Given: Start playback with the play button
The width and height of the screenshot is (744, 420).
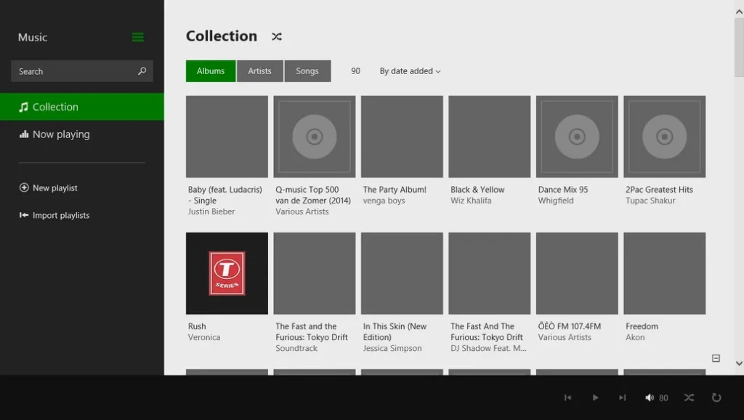Looking at the screenshot, I should point(595,397).
